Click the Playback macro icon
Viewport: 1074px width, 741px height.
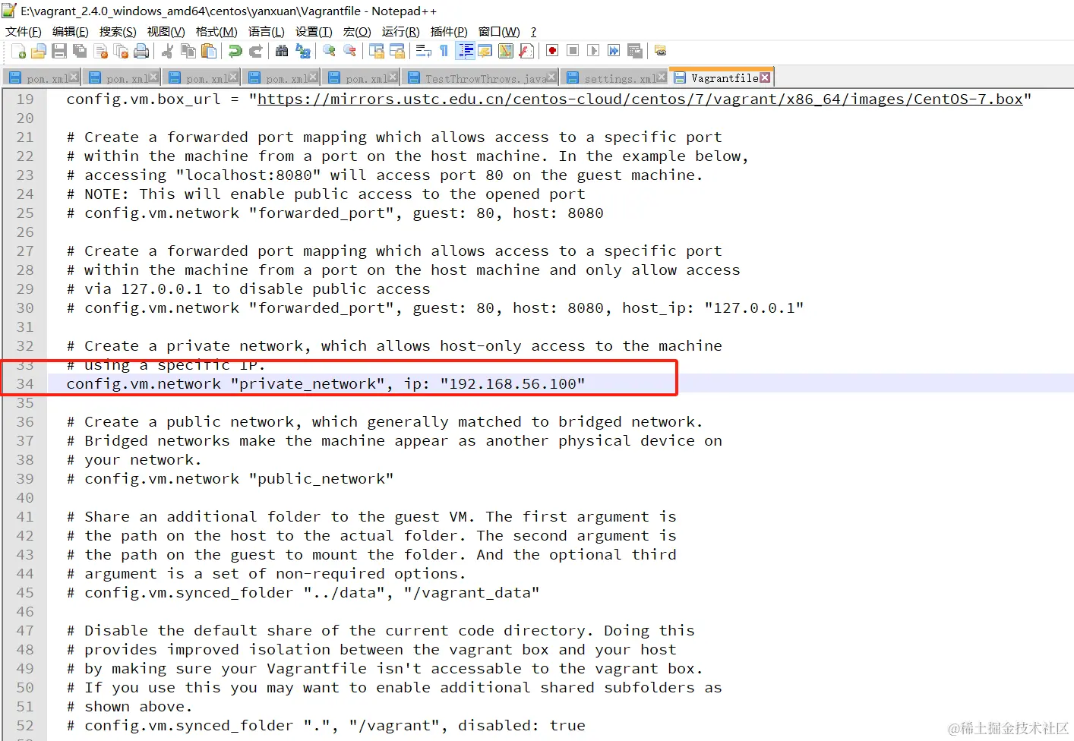tap(593, 51)
